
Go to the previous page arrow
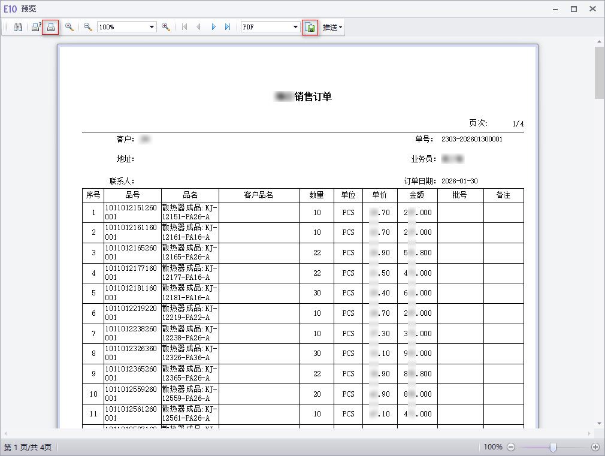tap(198, 27)
